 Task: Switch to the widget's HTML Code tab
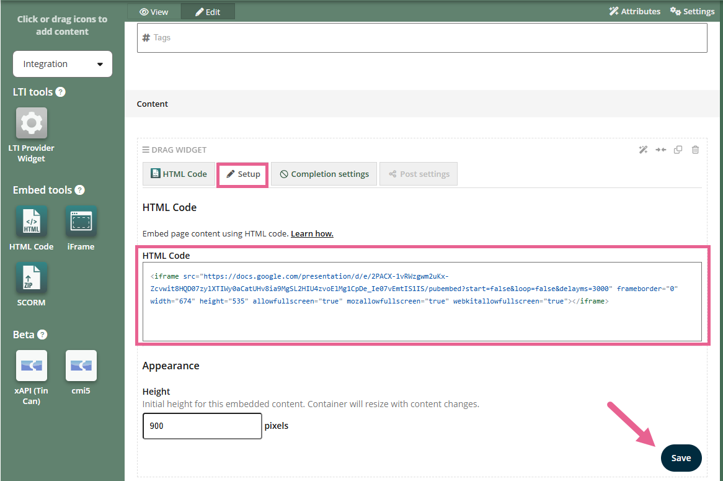179,174
